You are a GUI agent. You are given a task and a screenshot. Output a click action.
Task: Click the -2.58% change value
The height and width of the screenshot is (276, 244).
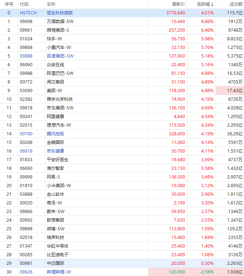(207, 272)
